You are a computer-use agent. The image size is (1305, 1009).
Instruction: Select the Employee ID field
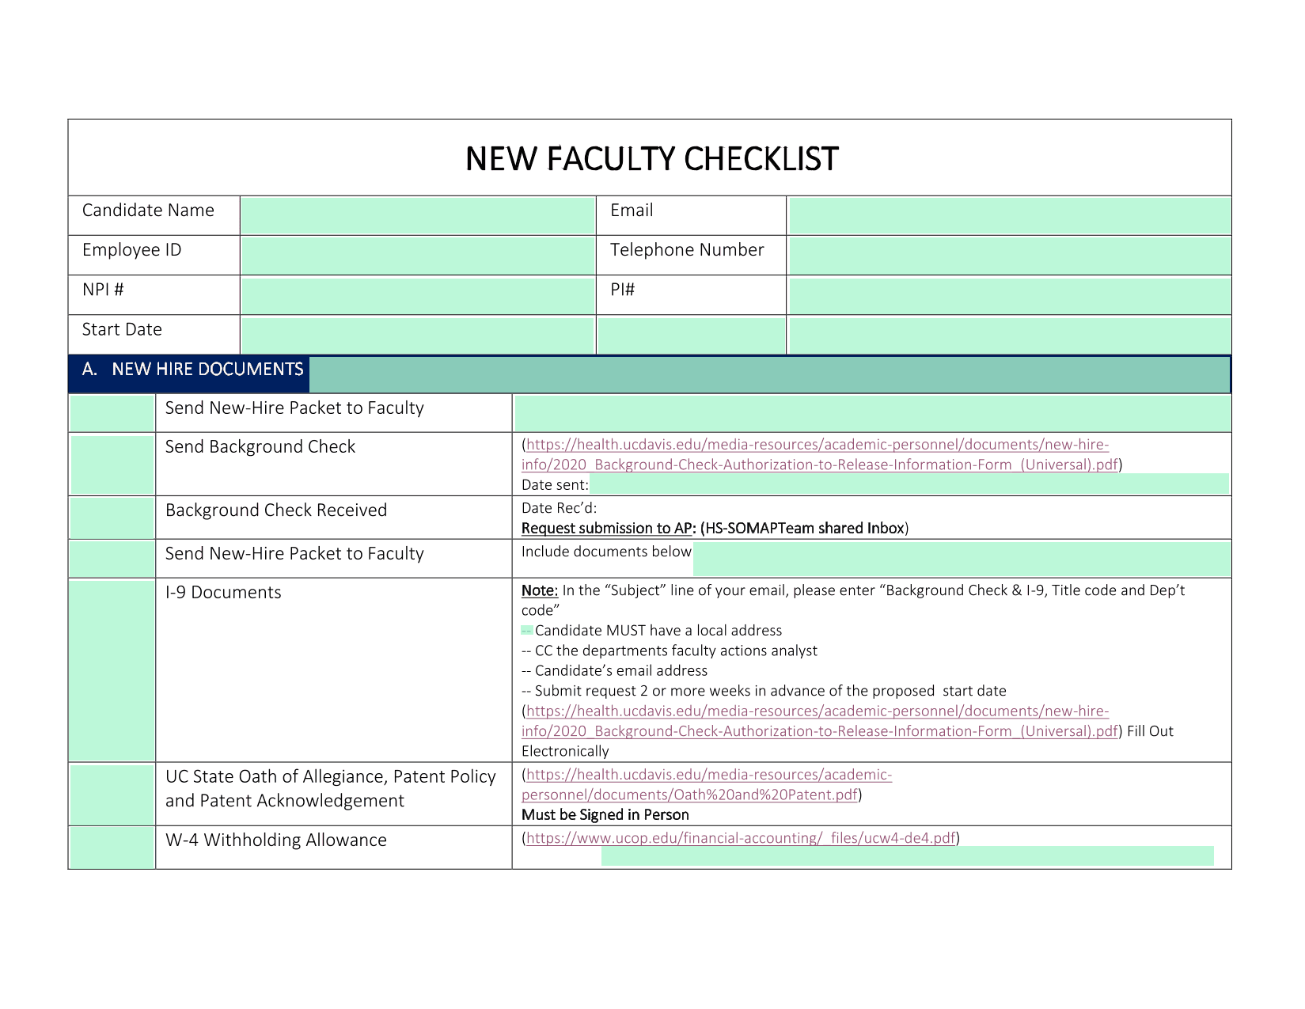coord(417,255)
